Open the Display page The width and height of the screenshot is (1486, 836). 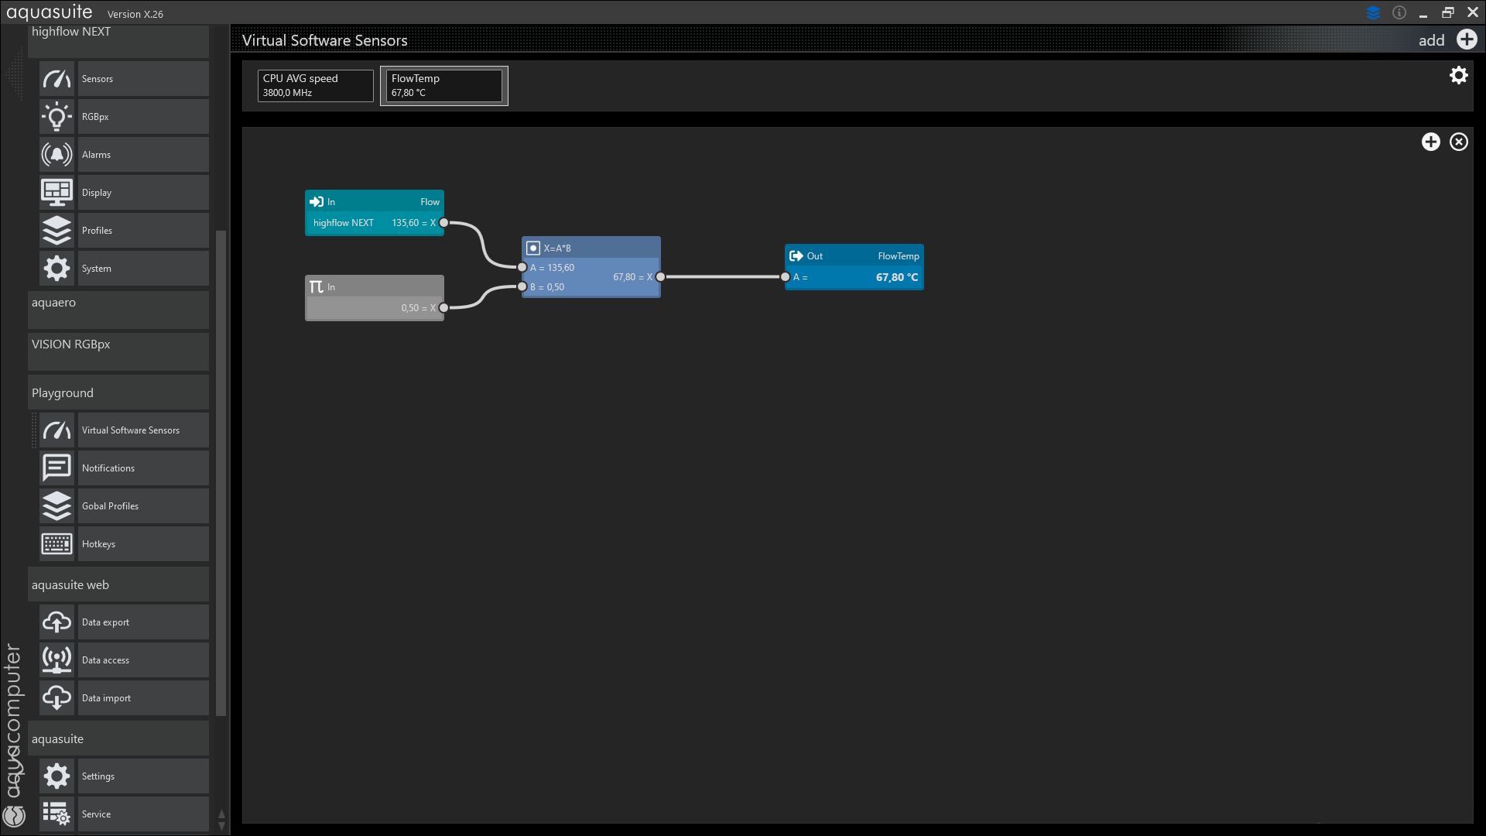(143, 193)
